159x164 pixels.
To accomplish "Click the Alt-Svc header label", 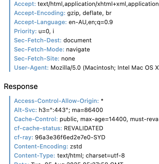I will point(26,110).
